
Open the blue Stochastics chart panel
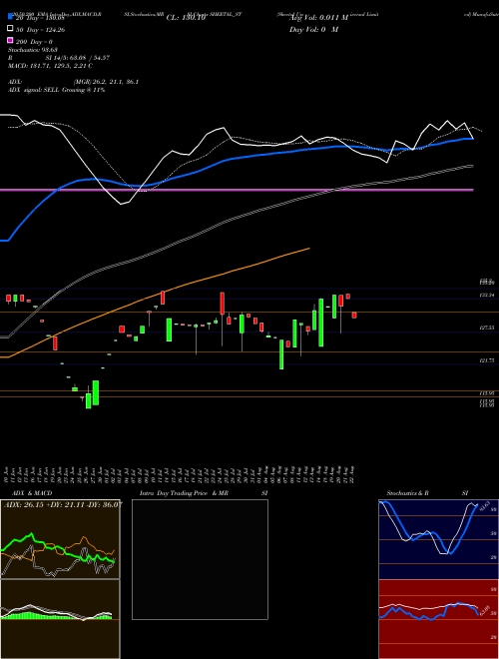(438, 539)
